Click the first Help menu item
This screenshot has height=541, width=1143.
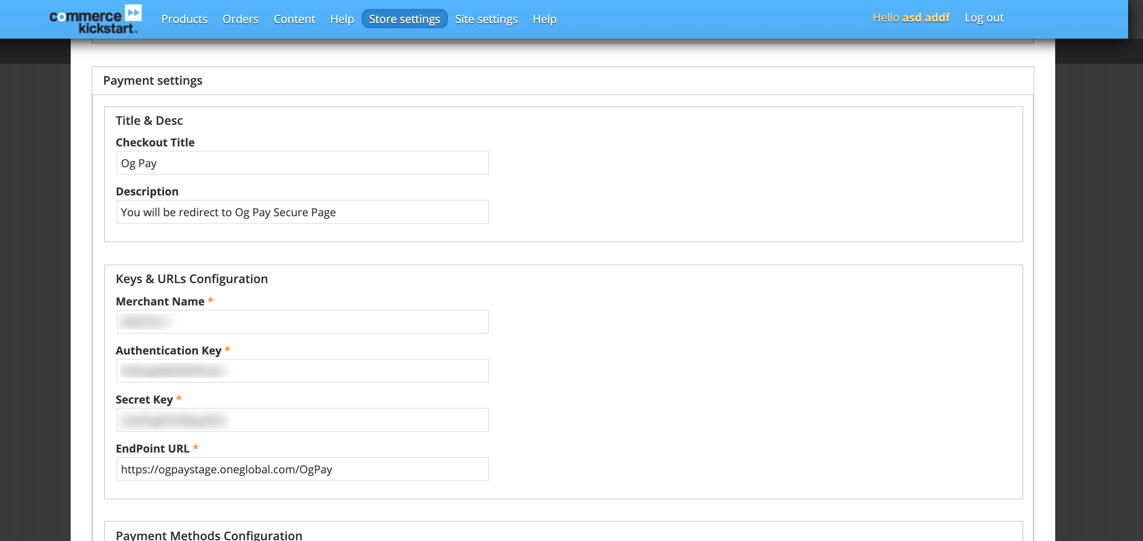tap(342, 19)
